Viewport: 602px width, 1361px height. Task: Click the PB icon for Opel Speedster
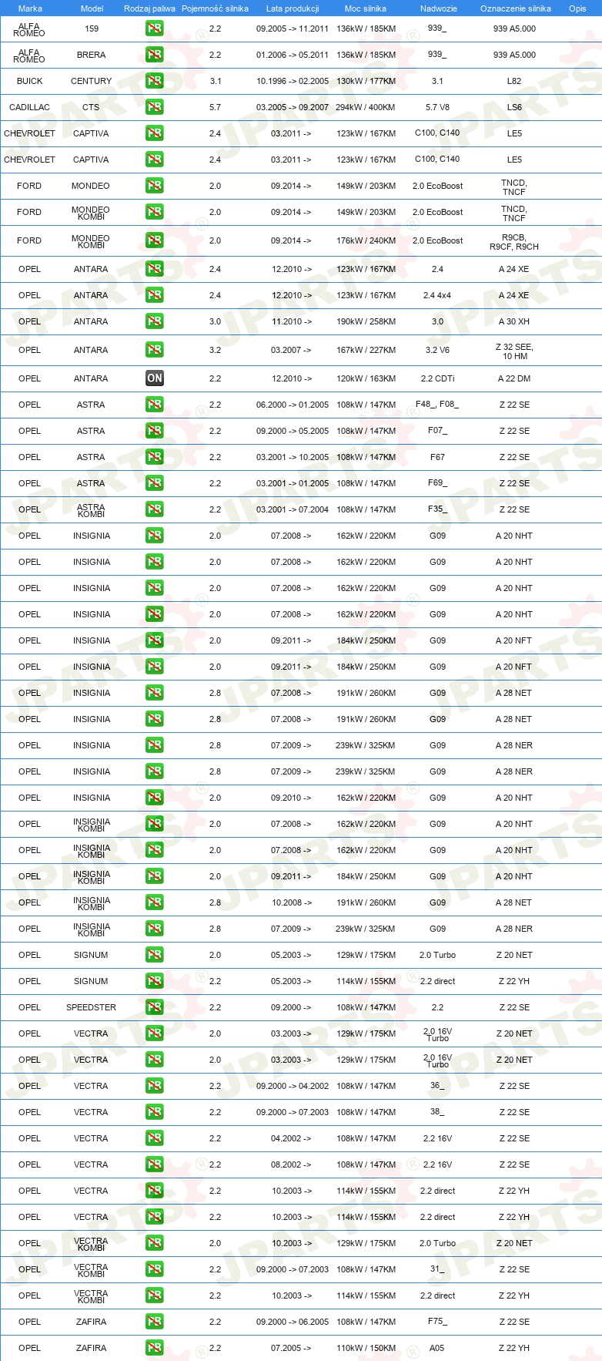155,1007
